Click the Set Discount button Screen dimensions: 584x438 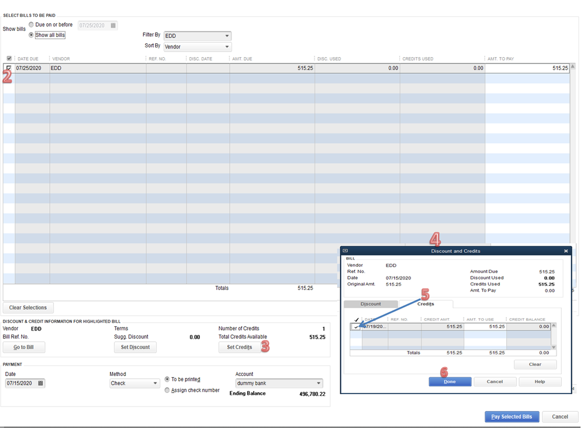135,347
